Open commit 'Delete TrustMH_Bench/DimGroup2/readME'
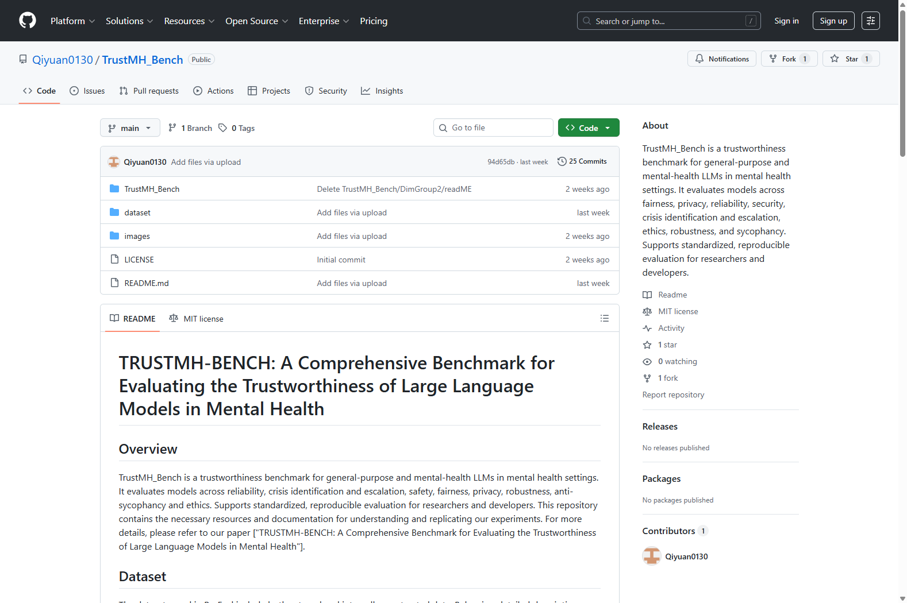 (394, 189)
